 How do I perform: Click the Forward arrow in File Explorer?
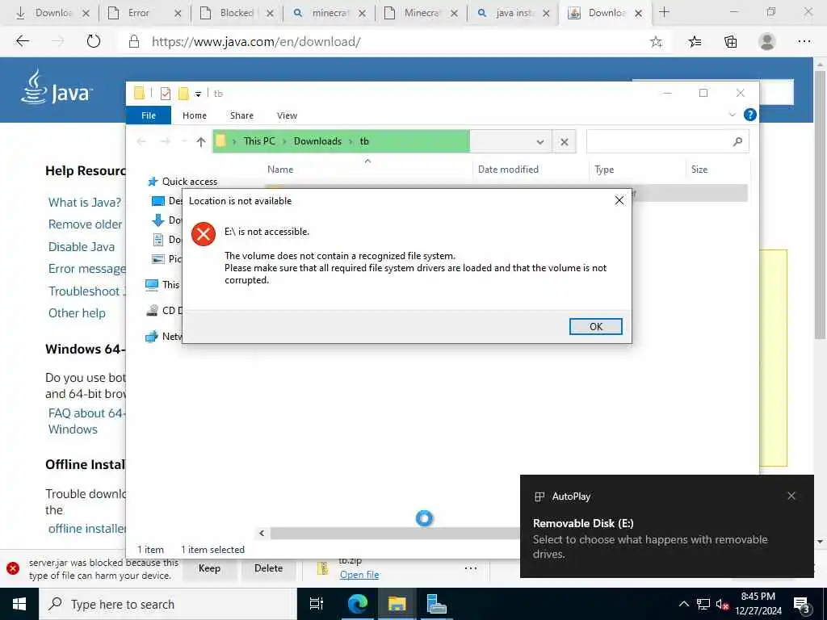click(165, 141)
